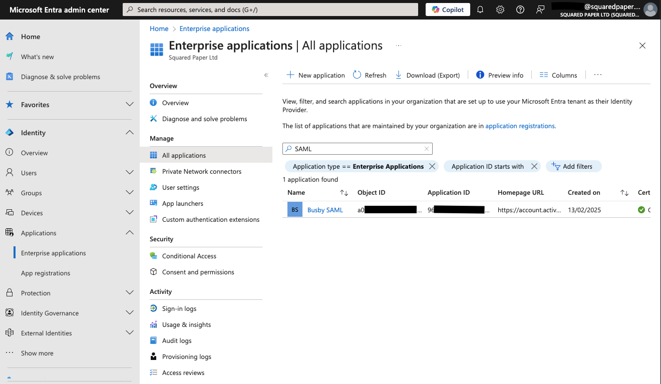Click the BS application tile icon

click(x=295, y=210)
